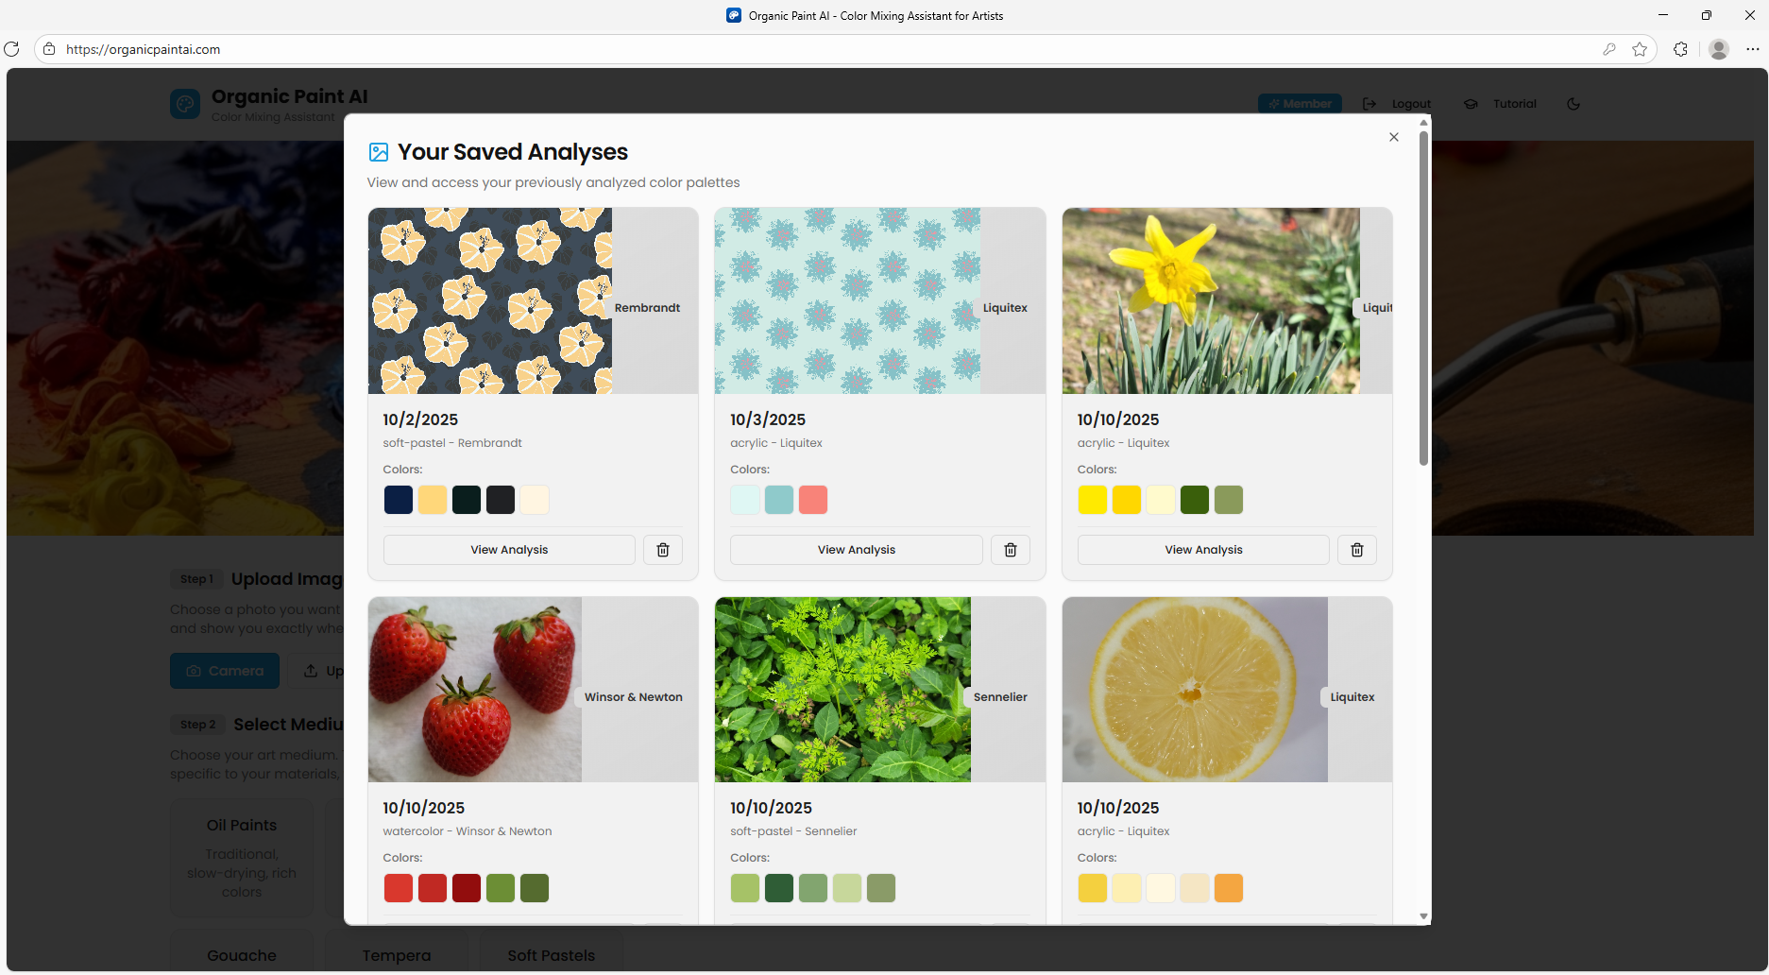The image size is (1769, 975).
Task: Click the sparkle icon inside the Member badge
Action: [x=1272, y=104]
